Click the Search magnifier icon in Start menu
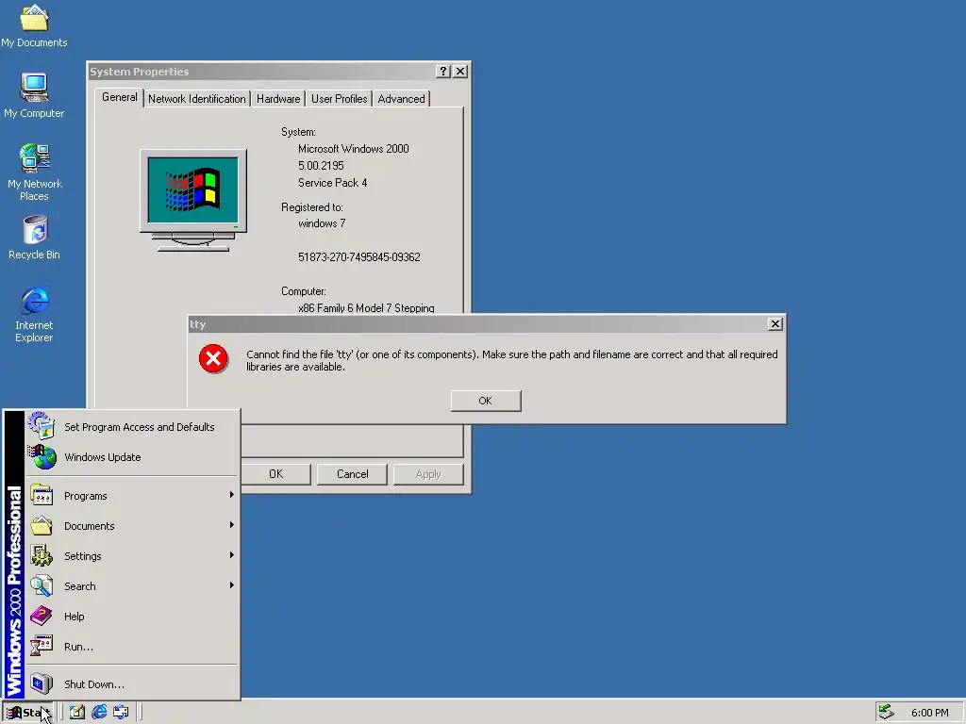 [x=42, y=585]
